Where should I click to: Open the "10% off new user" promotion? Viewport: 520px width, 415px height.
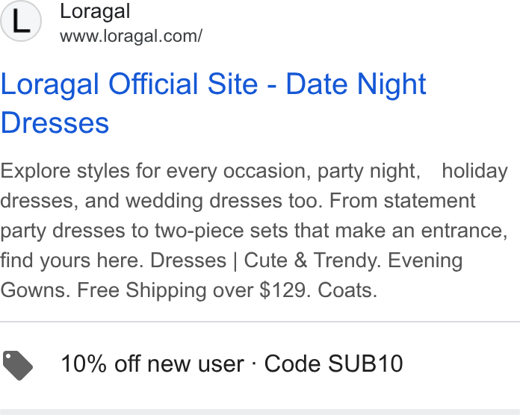(x=152, y=363)
